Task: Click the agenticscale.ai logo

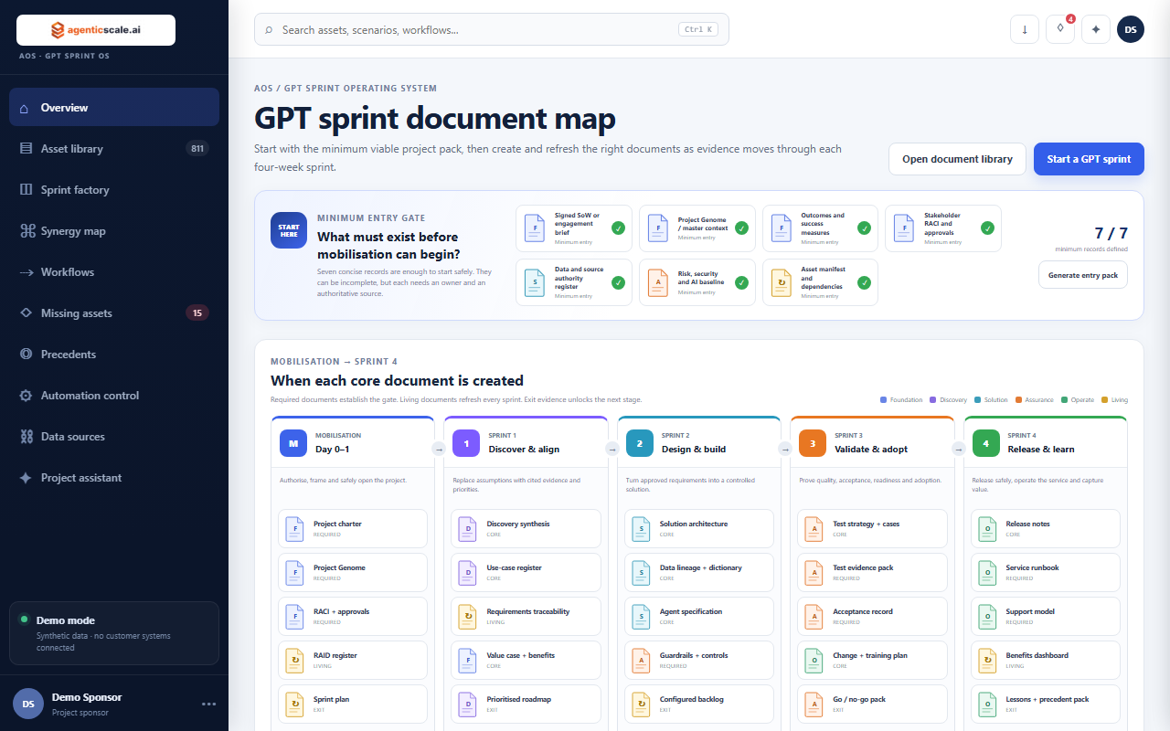Action: (96, 30)
